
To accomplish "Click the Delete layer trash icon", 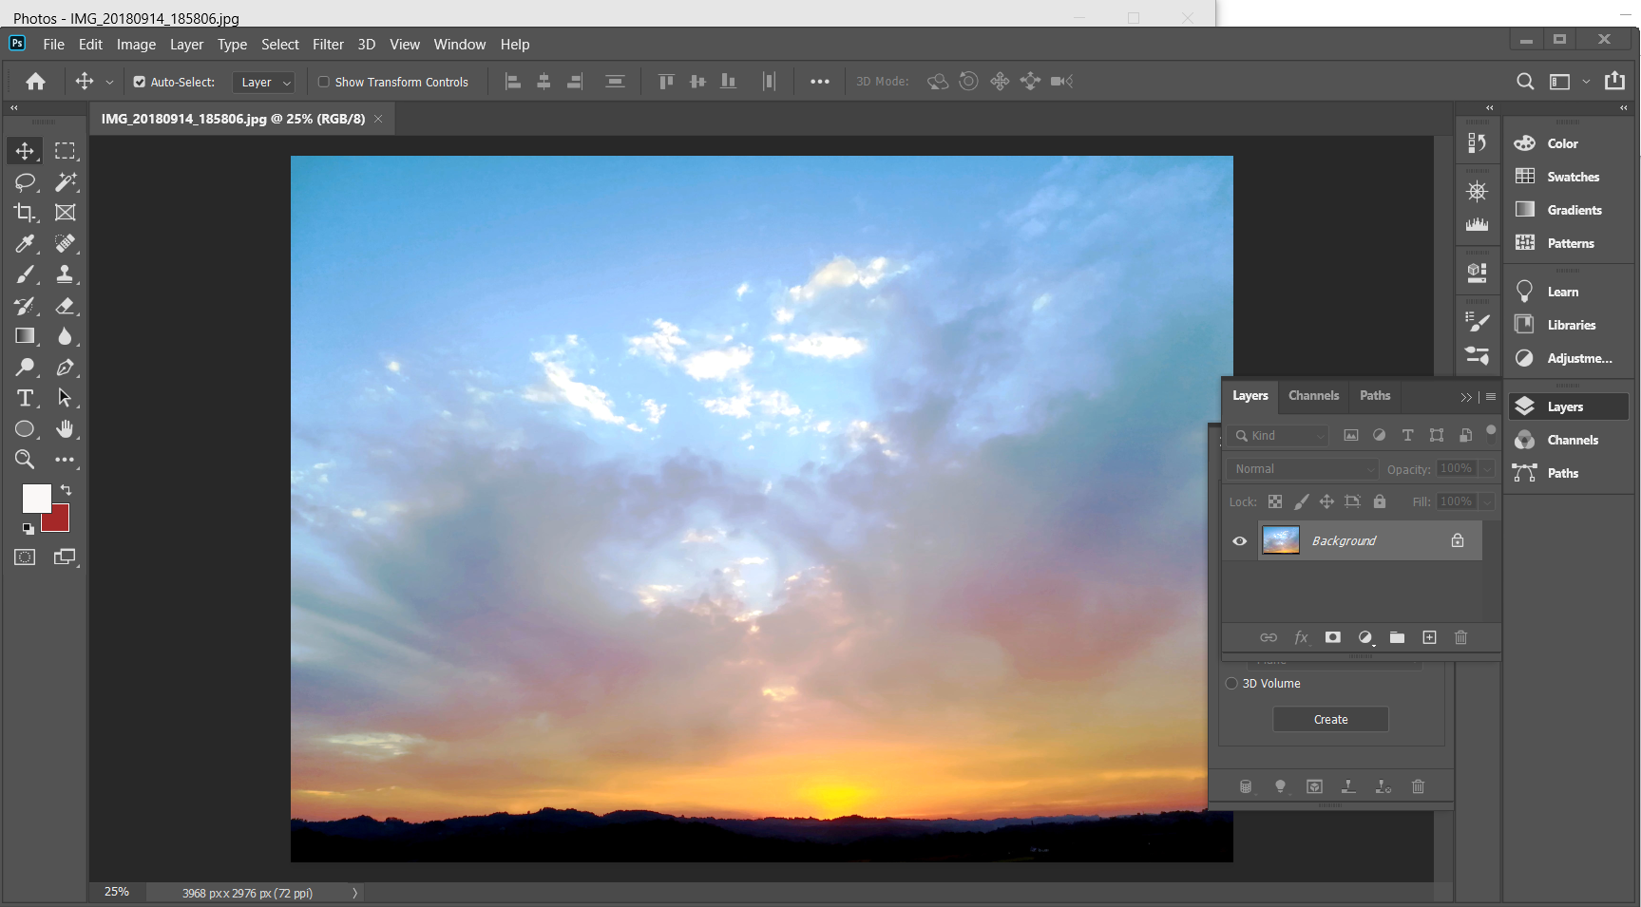I will tap(1460, 637).
